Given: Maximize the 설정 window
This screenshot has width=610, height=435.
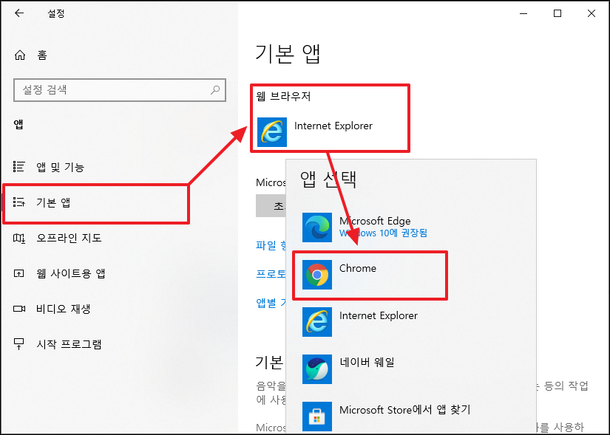Looking at the screenshot, I should (x=558, y=13).
